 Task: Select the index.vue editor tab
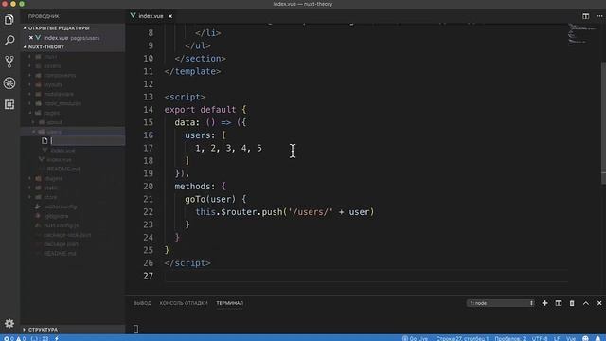151,16
